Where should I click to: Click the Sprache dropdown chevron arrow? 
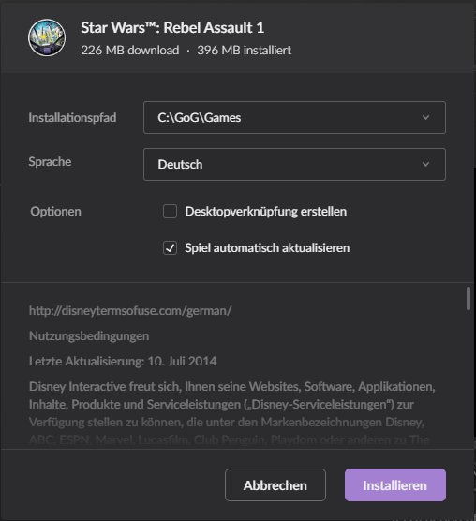coord(425,165)
